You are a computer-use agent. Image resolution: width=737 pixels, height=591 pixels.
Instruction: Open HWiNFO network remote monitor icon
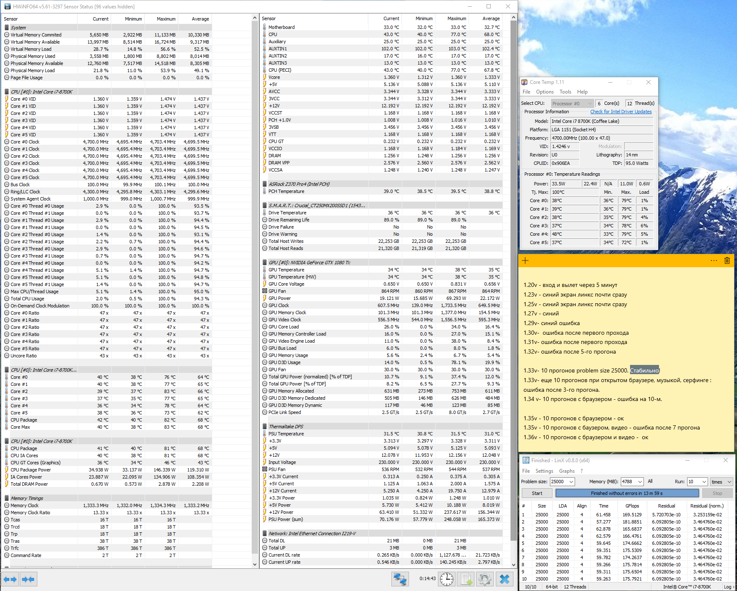pos(400,579)
